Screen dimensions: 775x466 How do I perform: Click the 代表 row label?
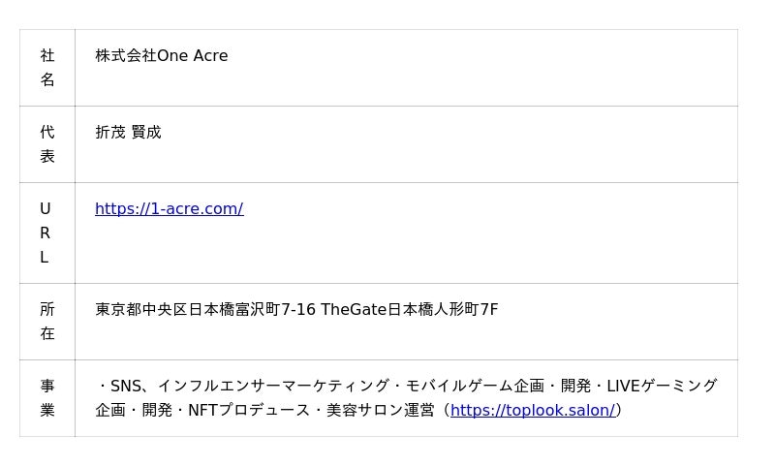(x=47, y=144)
